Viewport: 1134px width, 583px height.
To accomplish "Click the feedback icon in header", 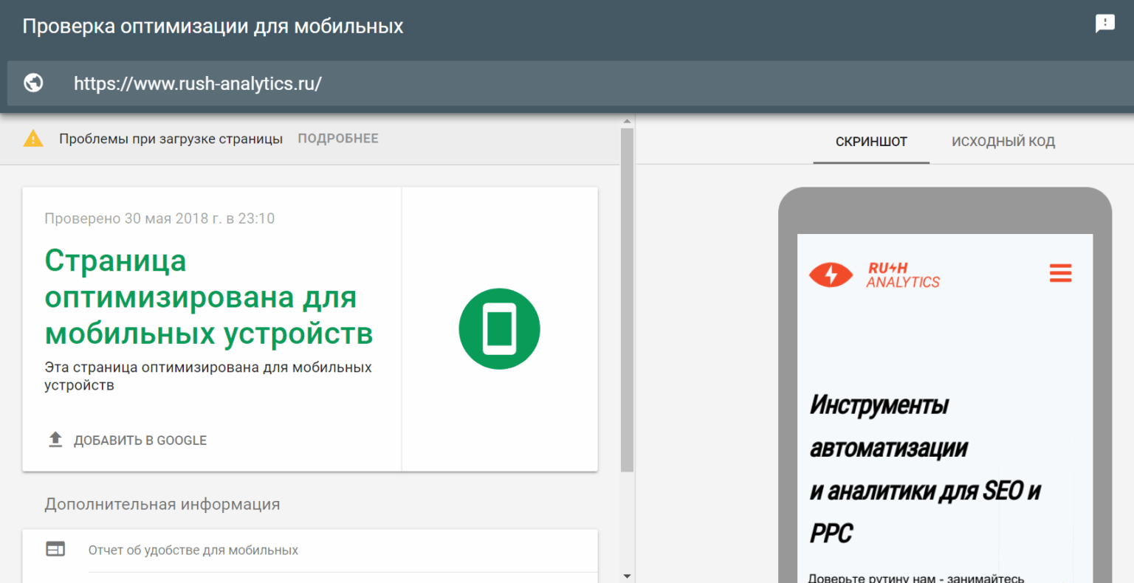I will click(1104, 24).
